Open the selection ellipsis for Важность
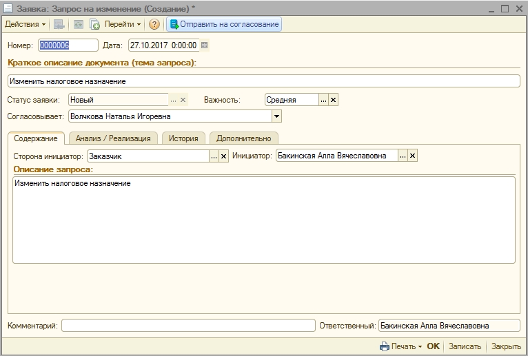 pyautogui.click(x=323, y=100)
